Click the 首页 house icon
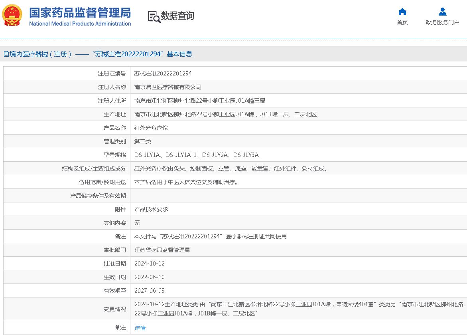The height and width of the screenshot is (335, 467). (402, 12)
